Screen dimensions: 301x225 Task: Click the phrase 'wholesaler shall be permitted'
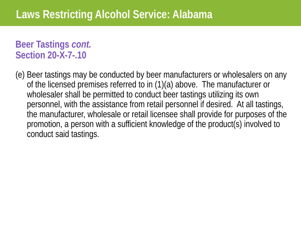click(76, 95)
